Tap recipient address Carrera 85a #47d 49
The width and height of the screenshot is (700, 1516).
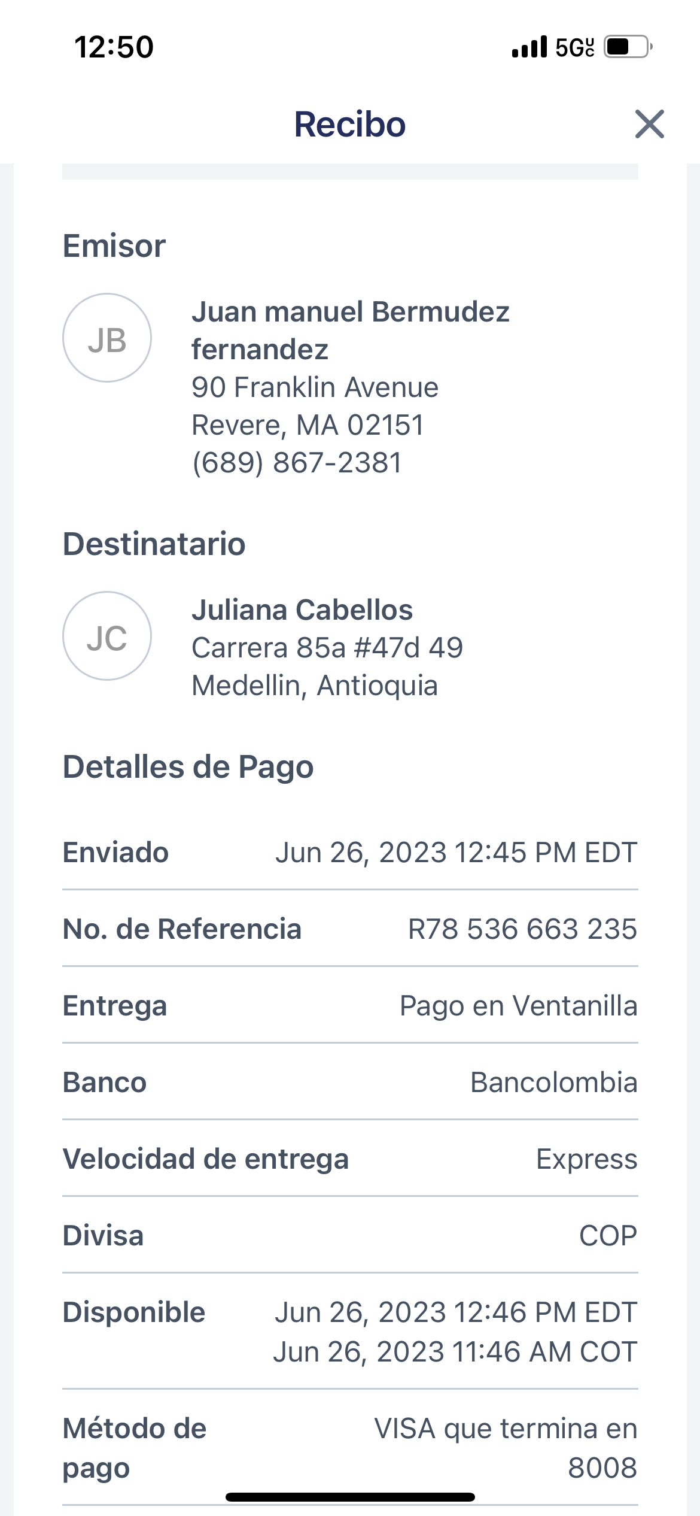click(327, 648)
